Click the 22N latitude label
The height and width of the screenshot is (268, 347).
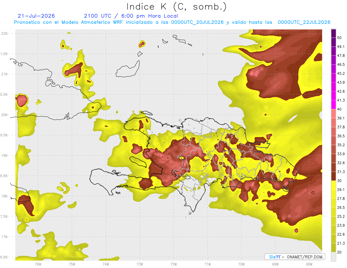coord(4,33)
